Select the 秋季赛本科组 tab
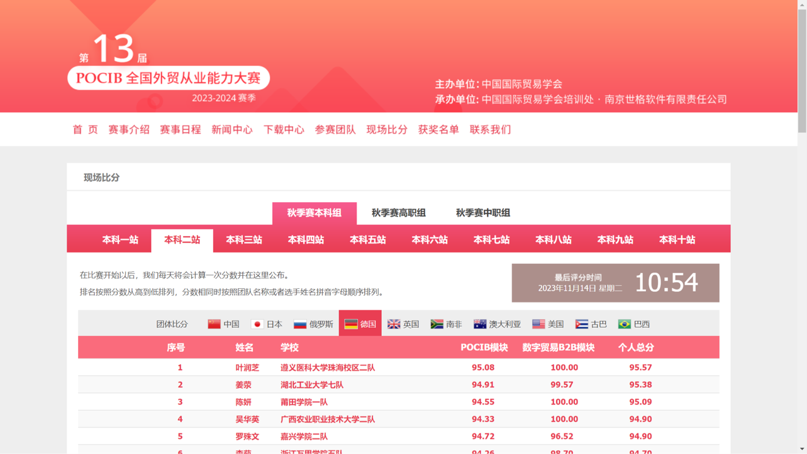 point(314,213)
